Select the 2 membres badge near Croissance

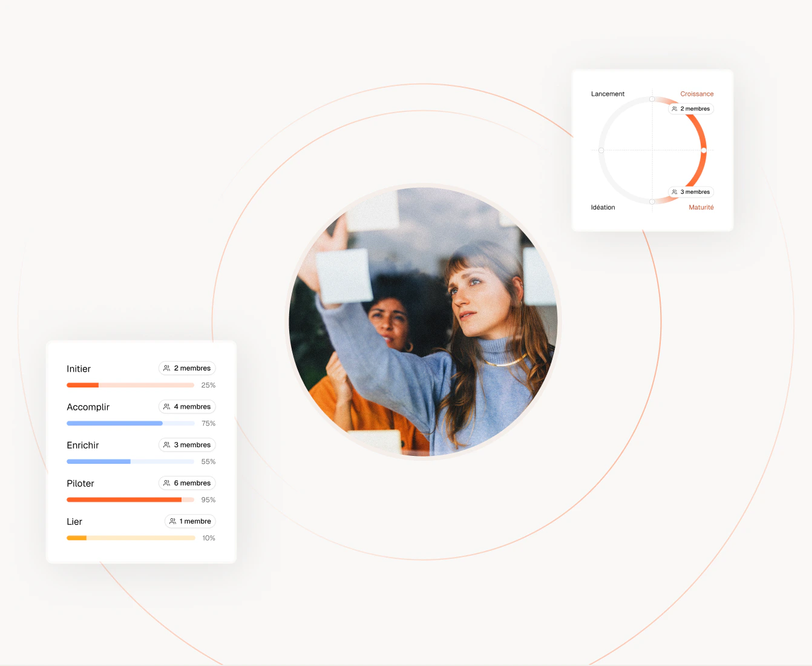(691, 109)
